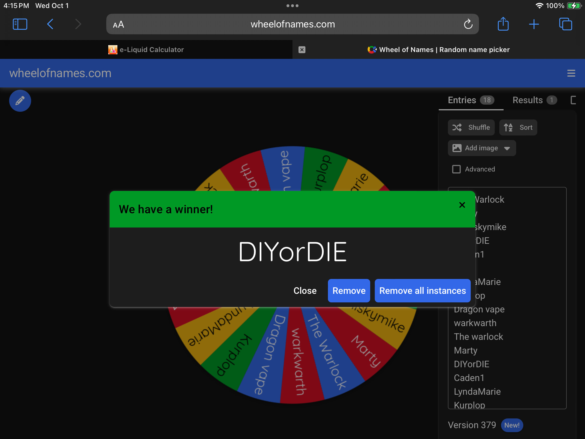Shuffle the entries list
This screenshot has width=585, height=439.
pyautogui.click(x=471, y=127)
